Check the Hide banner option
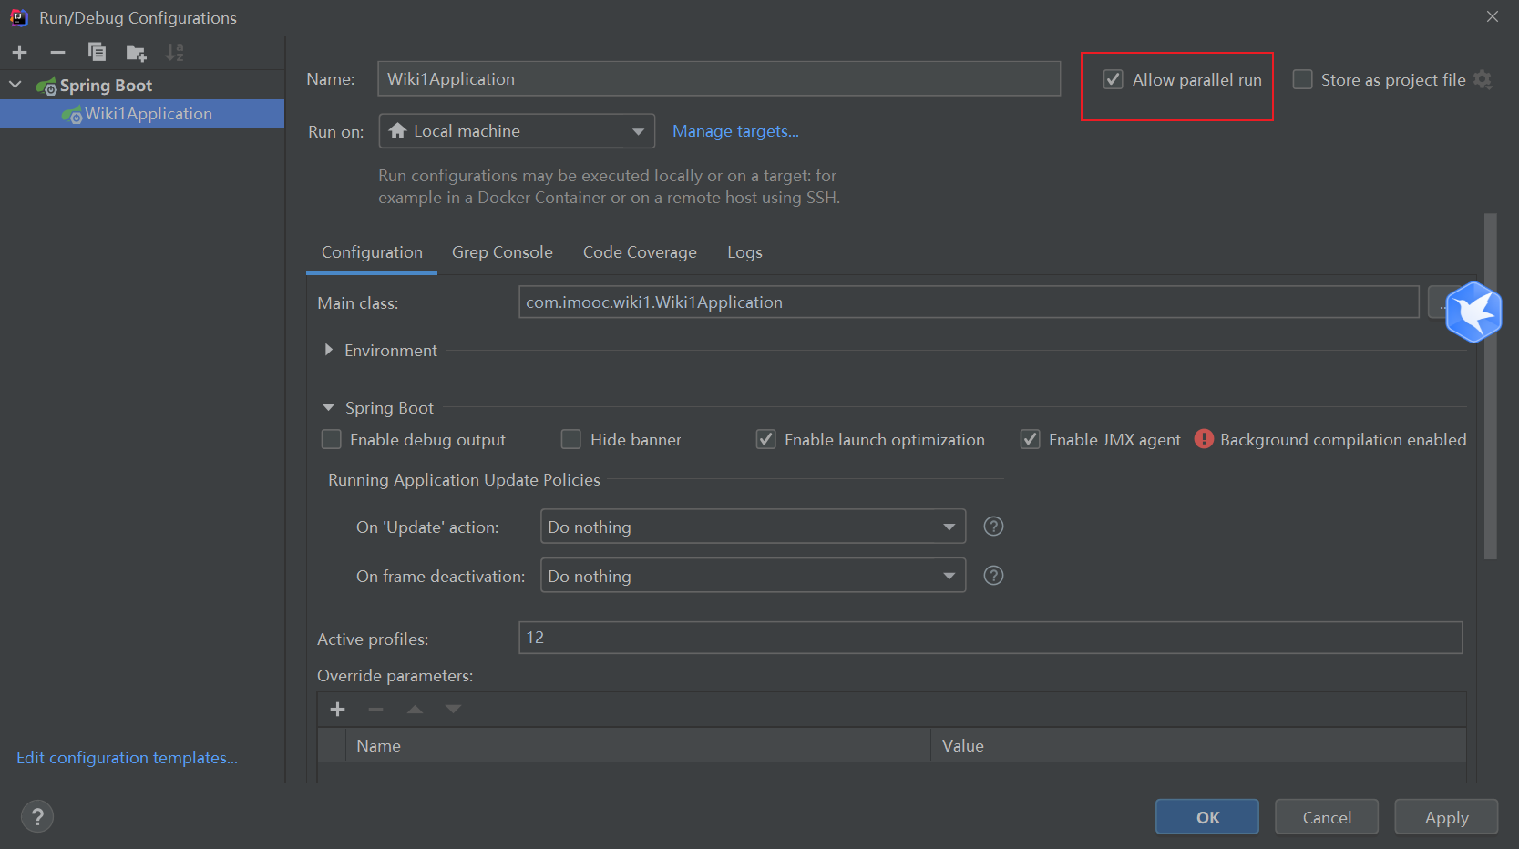The height and width of the screenshot is (849, 1519). pyautogui.click(x=570, y=439)
